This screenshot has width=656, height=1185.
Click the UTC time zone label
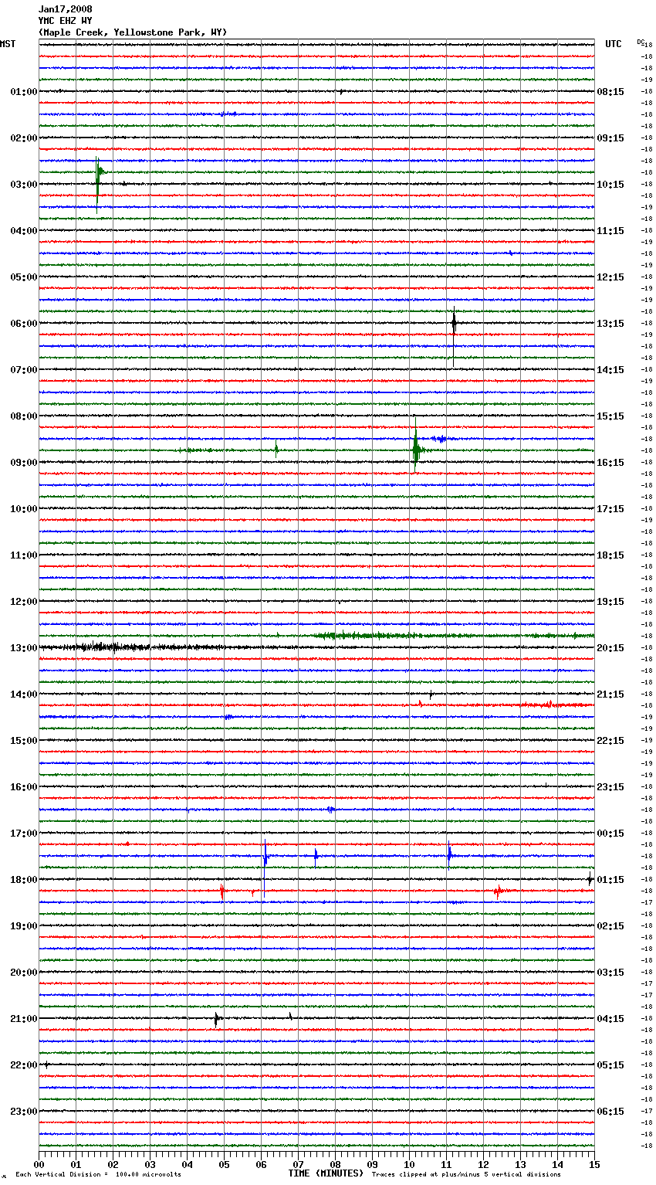click(x=614, y=44)
